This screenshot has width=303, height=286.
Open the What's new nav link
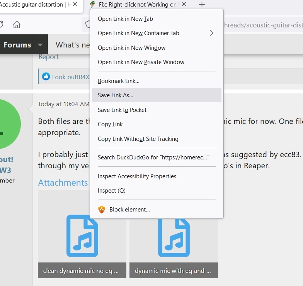click(73, 45)
